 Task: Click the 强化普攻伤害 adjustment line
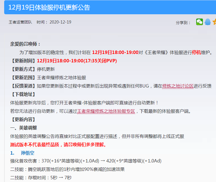tap(86, 161)
